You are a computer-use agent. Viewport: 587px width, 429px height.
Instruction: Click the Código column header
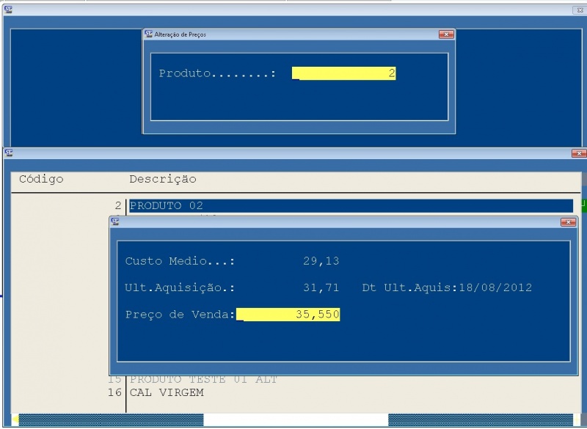point(40,179)
